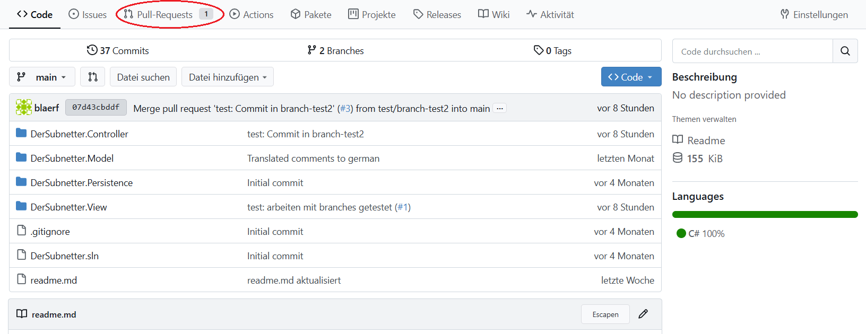Expand the Datei hinzufügen dropdown

pos(228,77)
